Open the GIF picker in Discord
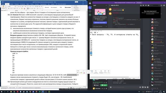The height and width of the screenshot is (93, 166). [143, 87]
